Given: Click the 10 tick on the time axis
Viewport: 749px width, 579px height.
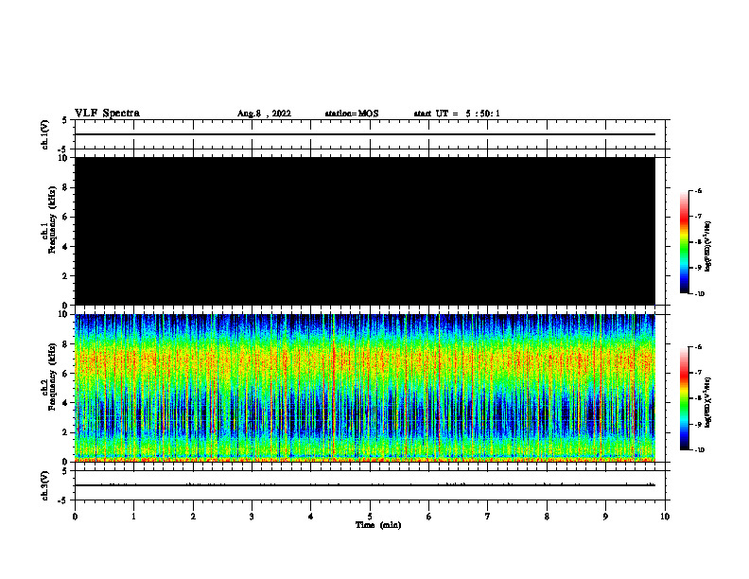Looking at the screenshot, I should pos(665,517).
